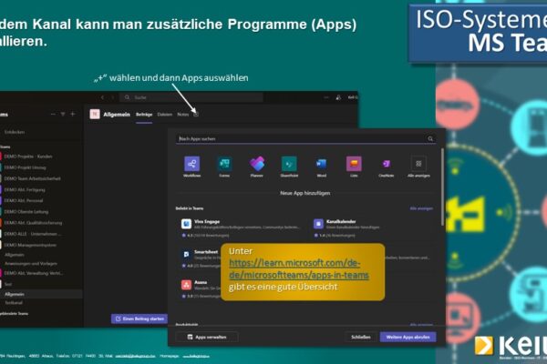Open the Smartsheet app entry
This screenshot has width=547, height=364.
coord(201,258)
